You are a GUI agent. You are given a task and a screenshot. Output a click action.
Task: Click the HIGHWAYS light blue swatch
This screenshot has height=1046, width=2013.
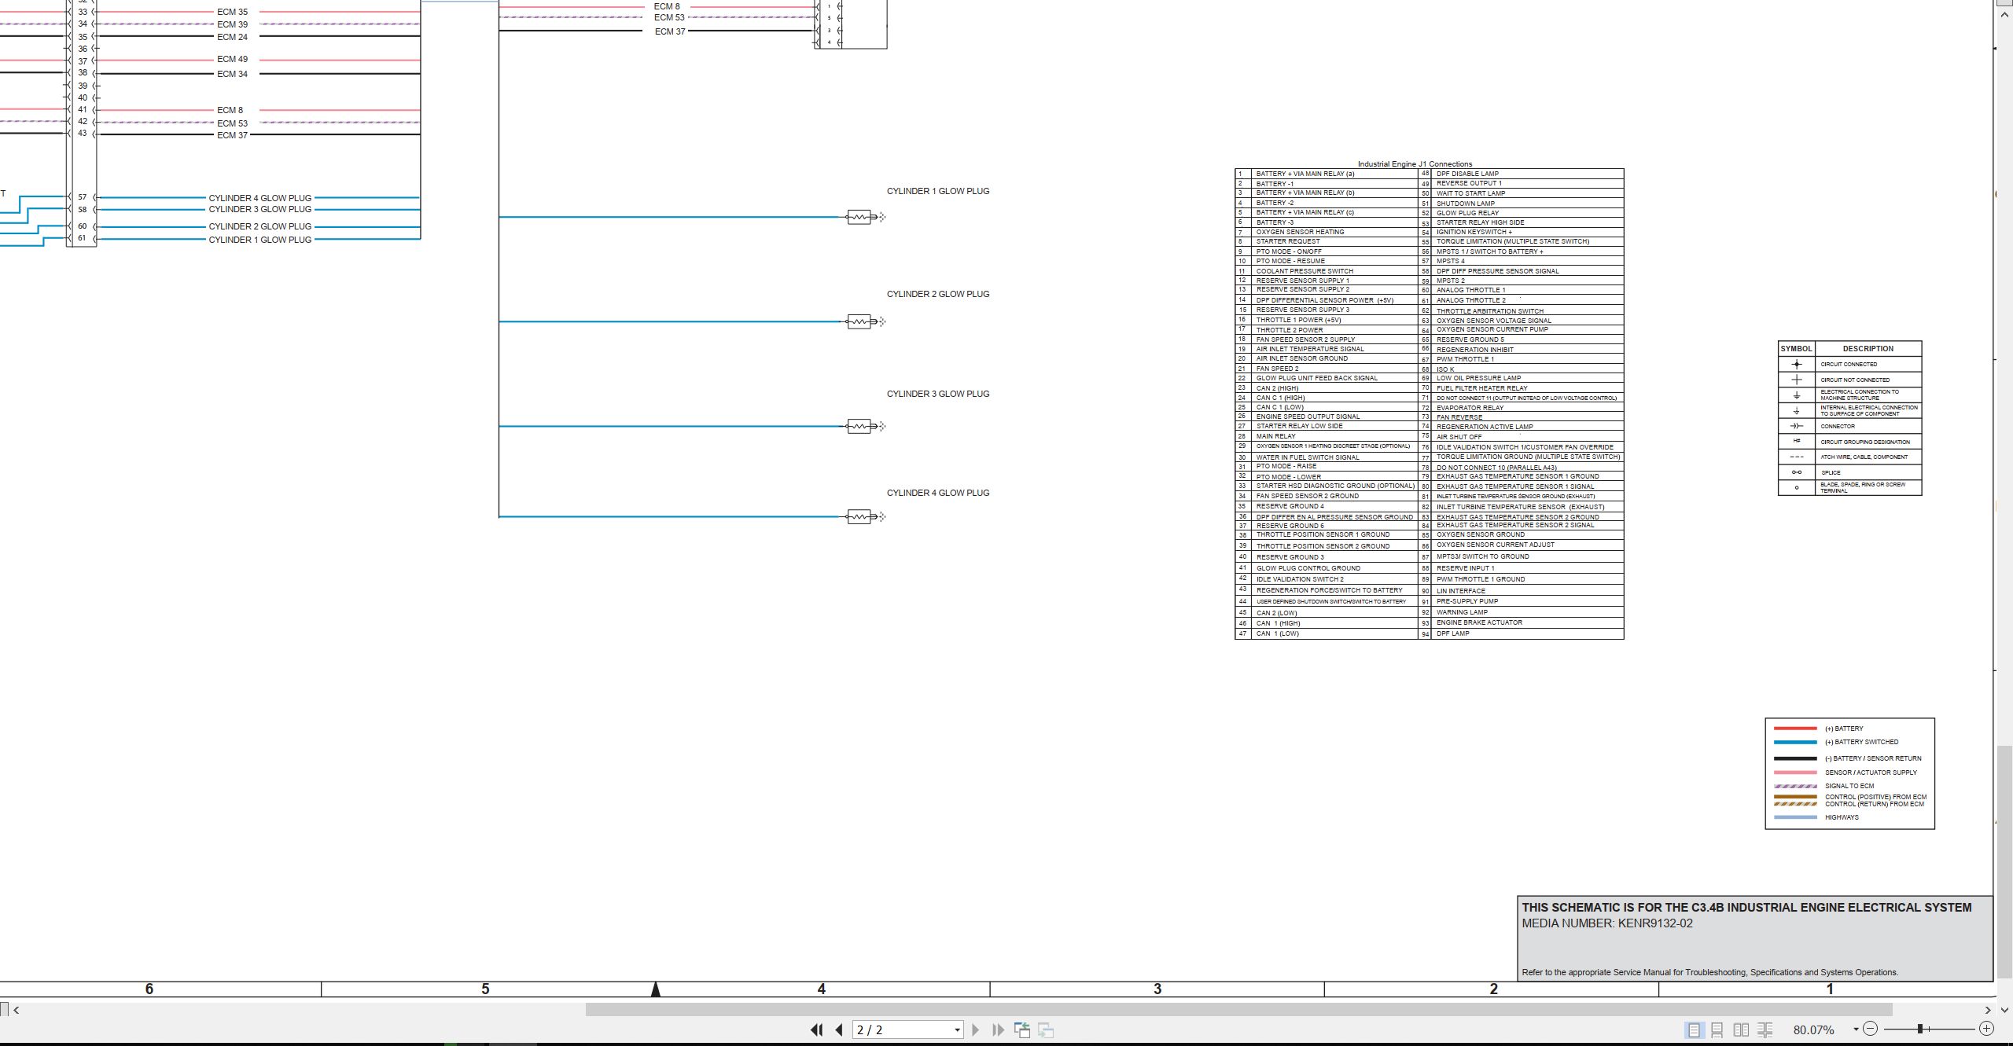[x=1795, y=817]
